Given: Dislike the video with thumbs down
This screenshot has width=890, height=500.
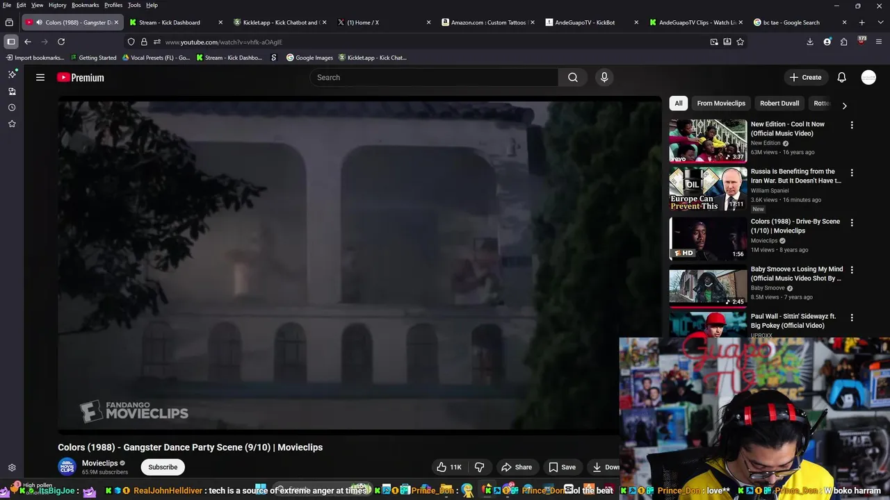Looking at the screenshot, I should tap(479, 467).
